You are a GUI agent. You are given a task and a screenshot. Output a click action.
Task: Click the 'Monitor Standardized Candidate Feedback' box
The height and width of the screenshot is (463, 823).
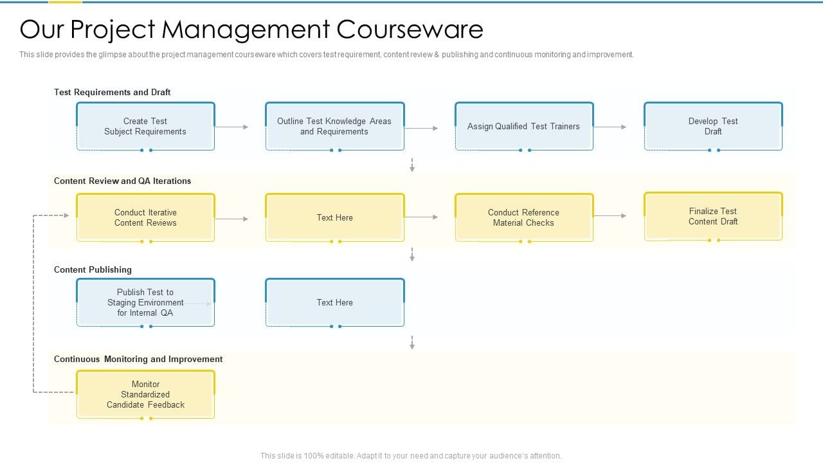(145, 394)
